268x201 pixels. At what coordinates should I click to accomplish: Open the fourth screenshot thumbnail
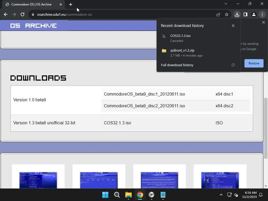coord(220,180)
